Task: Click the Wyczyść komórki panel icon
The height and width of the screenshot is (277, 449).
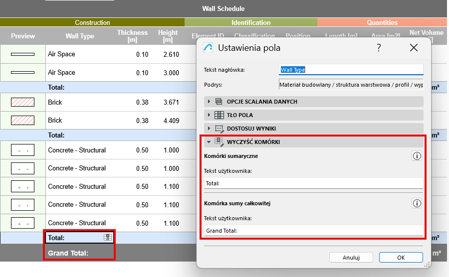Action: point(219,142)
